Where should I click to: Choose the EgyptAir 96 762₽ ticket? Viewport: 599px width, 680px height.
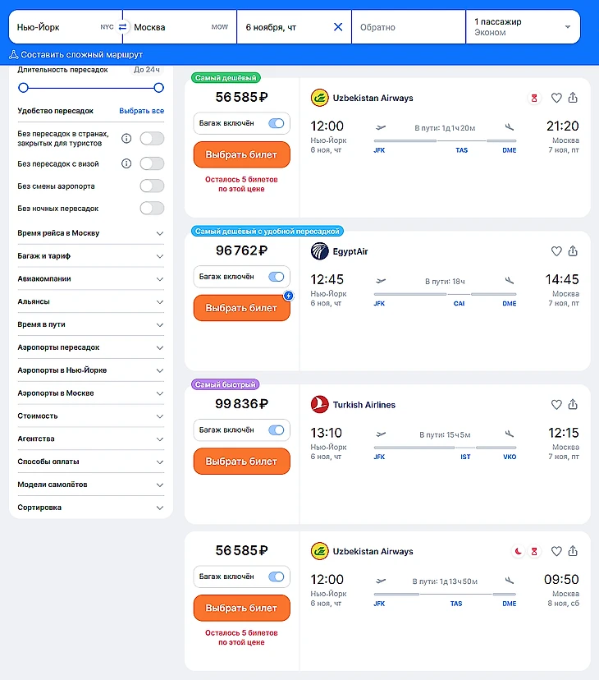(x=241, y=308)
